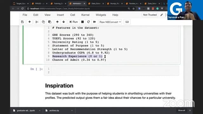Viewport: 203px width, 114px height.
Task: Expand options for graduate-ad...ipynb download
Action: pos(39,111)
